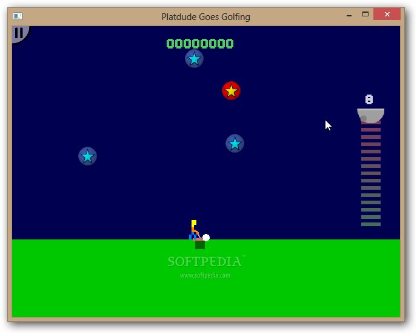
Task: Minimize the Platdude Goes Golfing window
Action: pos(349,15)
